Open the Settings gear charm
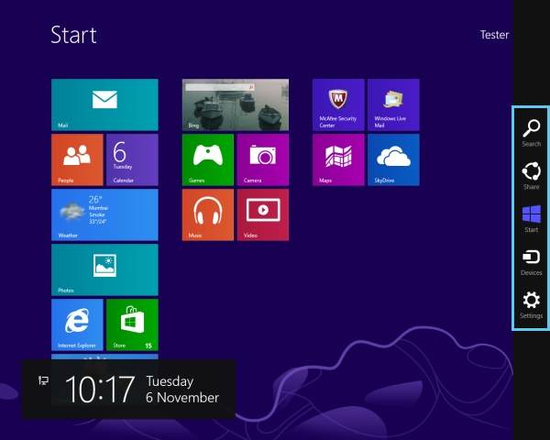This screenshot has width=550, height=440. point(531,303)
